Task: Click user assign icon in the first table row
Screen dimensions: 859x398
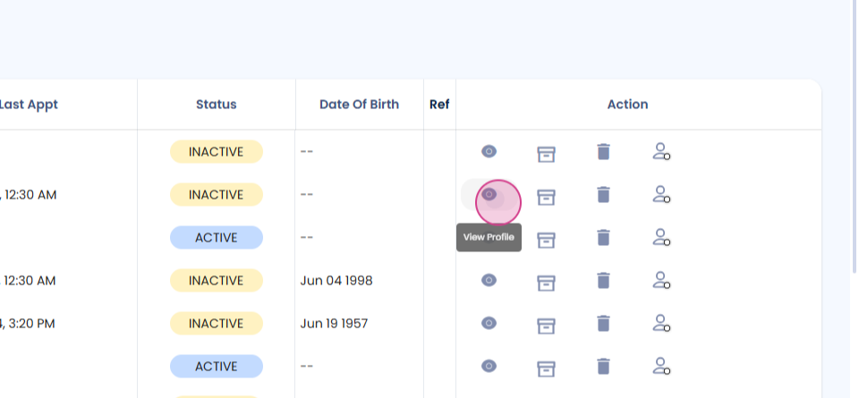Action: tap(661, 152)
